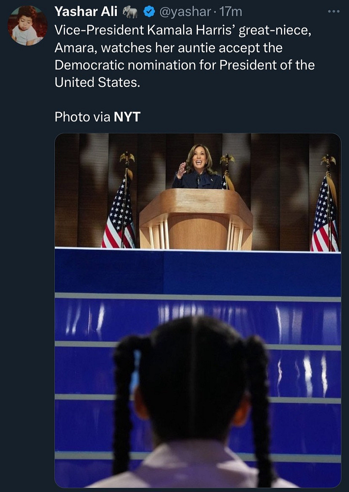Click the bold NYT text

127,117
